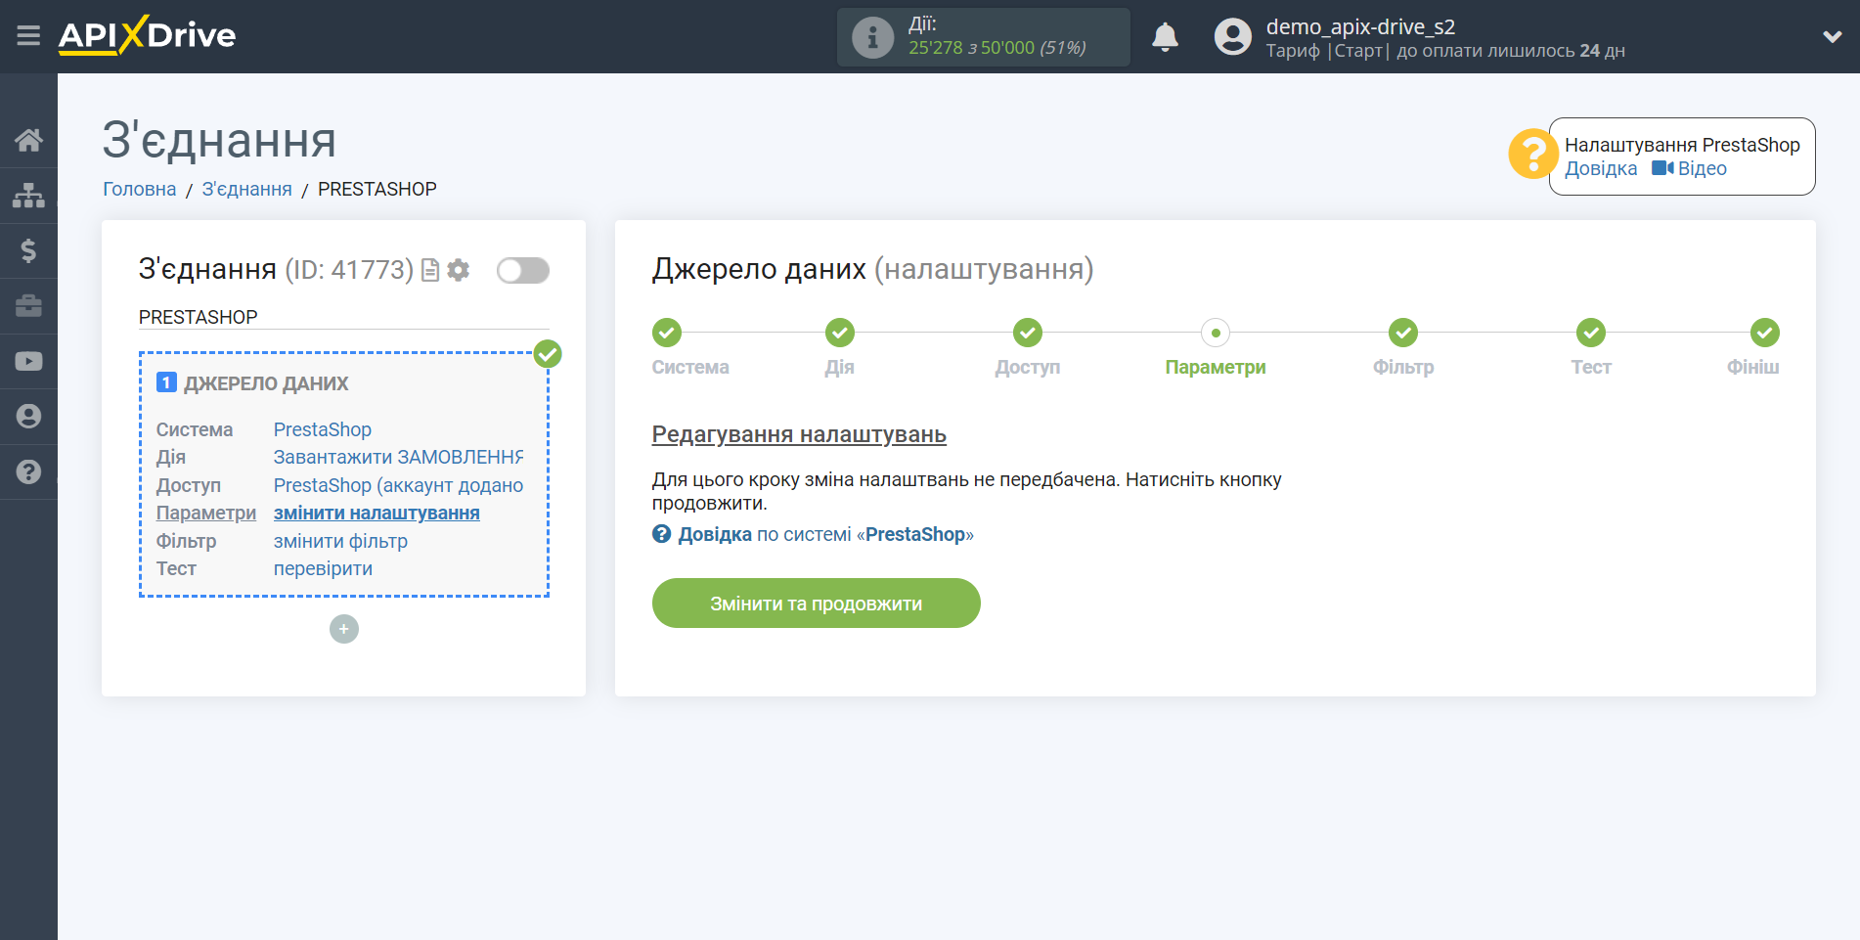Click the PrestaShop system link

(322, 429)
